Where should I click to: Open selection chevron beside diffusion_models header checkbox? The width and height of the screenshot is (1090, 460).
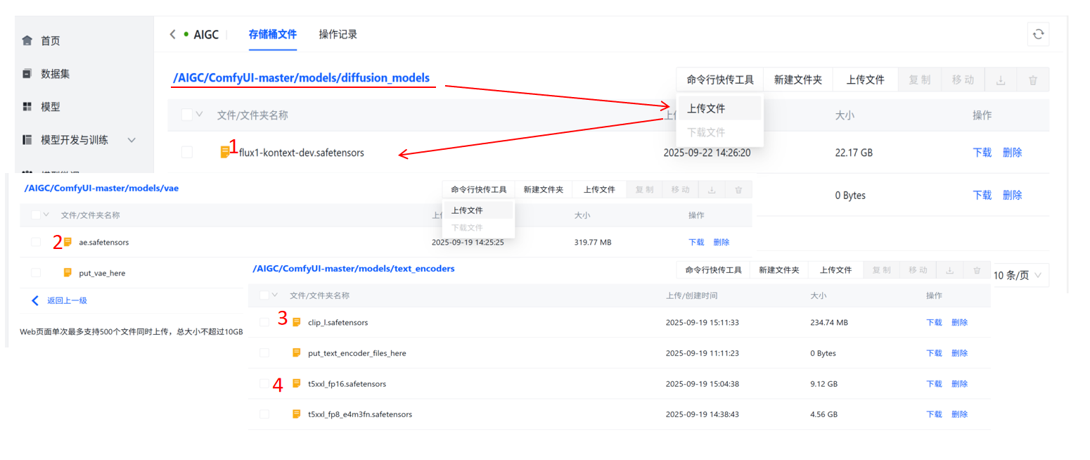tap(199, 115)
